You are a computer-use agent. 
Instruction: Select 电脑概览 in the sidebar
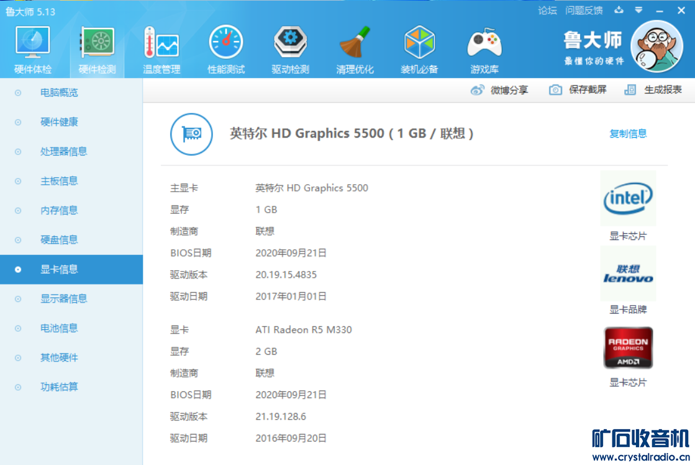coord(71,92)
